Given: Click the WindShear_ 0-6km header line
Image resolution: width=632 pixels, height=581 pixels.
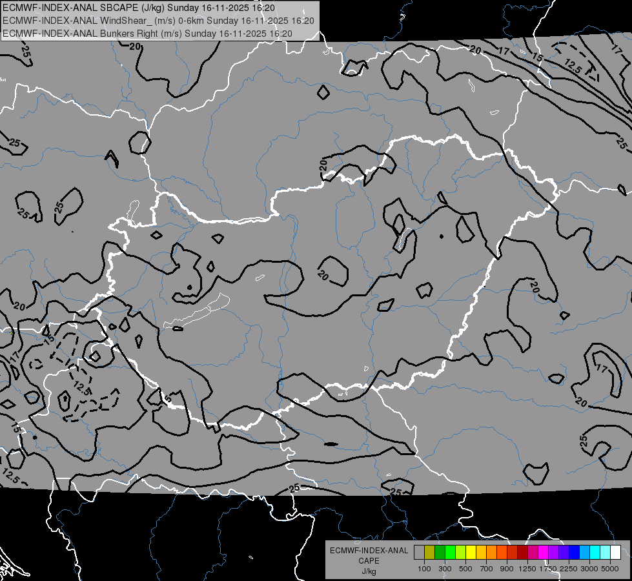Looking at the screenshot, I should point(158,21).
